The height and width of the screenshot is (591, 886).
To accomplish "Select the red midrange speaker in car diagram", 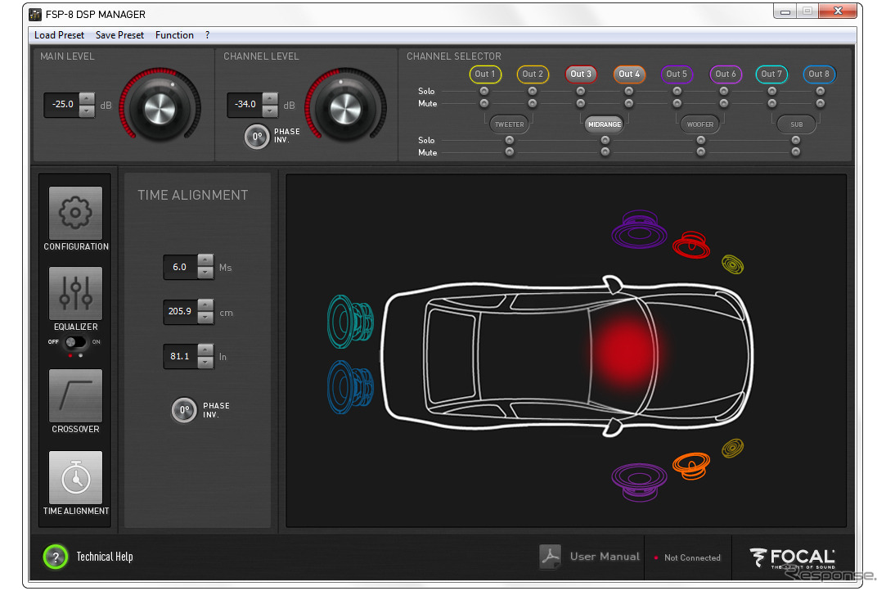I will tap(690, 243).
